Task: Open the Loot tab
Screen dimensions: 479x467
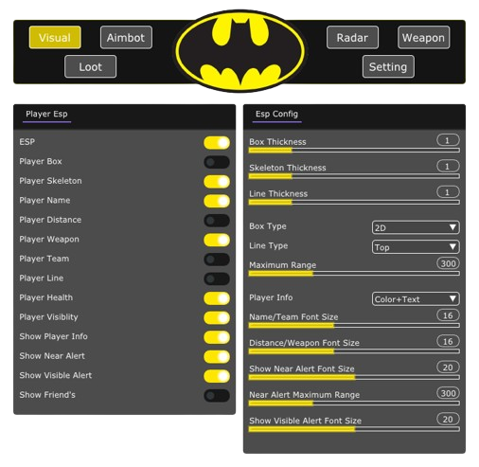Action: [90, 66]
